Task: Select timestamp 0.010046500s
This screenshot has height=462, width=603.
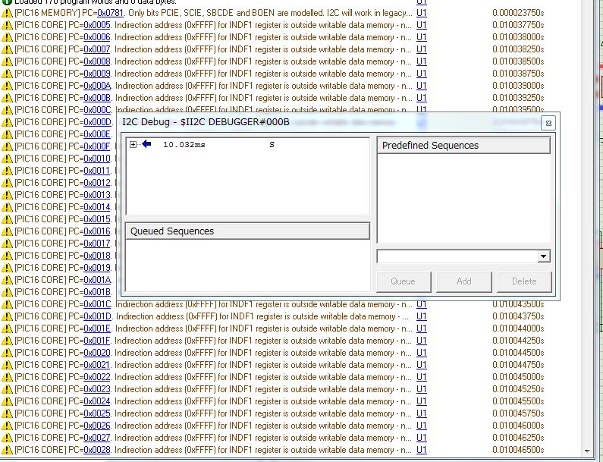Action: point(518,450)
